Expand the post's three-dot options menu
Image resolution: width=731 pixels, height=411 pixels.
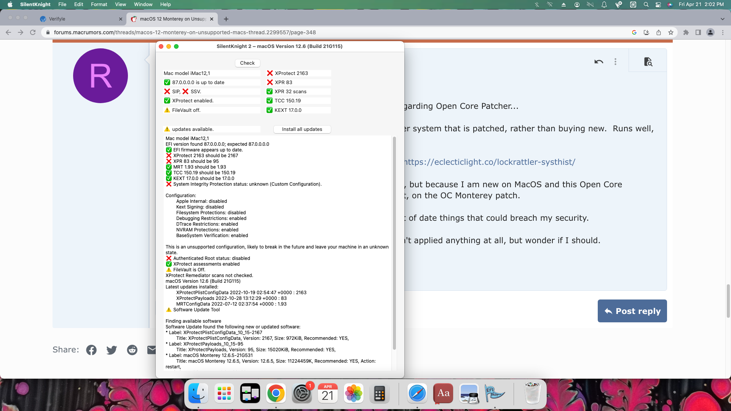[615, 62]
